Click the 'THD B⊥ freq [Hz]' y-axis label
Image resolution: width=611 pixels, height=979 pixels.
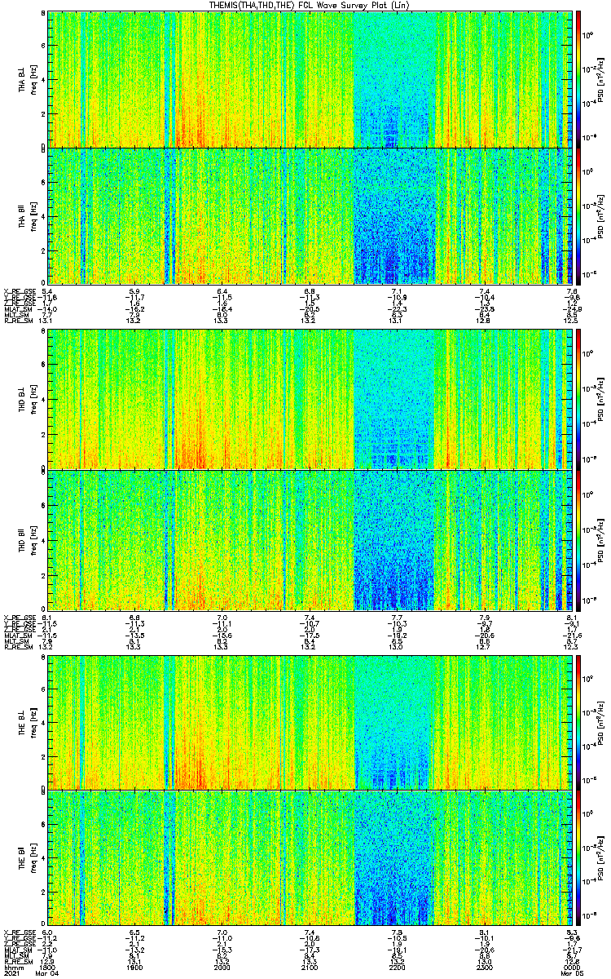pos(29,400)
